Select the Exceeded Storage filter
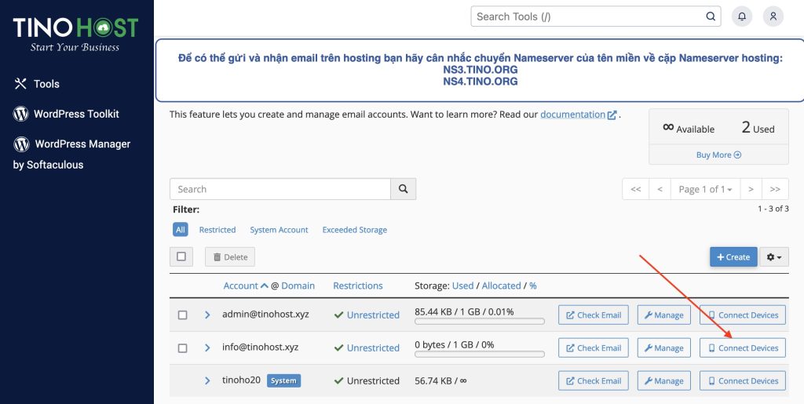Image resolution: width=804 pixels, height=404 pixels. (x=355, y=230)
